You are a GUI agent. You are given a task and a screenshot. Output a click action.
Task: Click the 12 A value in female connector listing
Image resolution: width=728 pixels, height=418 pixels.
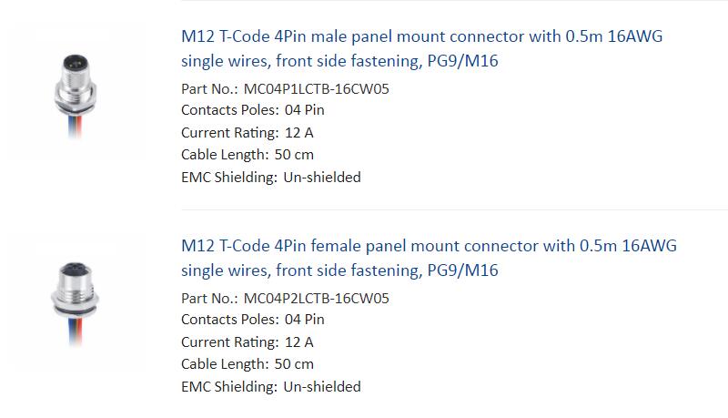[299, 342]
